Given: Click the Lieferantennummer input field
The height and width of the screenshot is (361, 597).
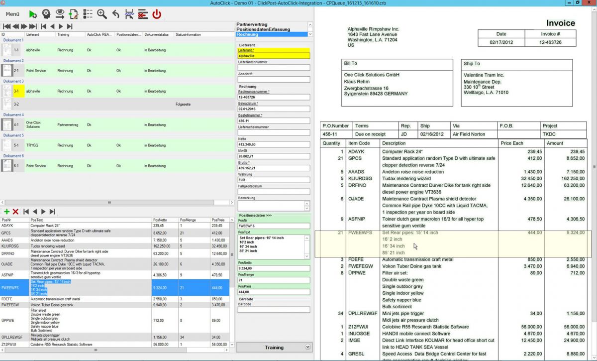Looking at the screenshot, I should pos(274,68).
